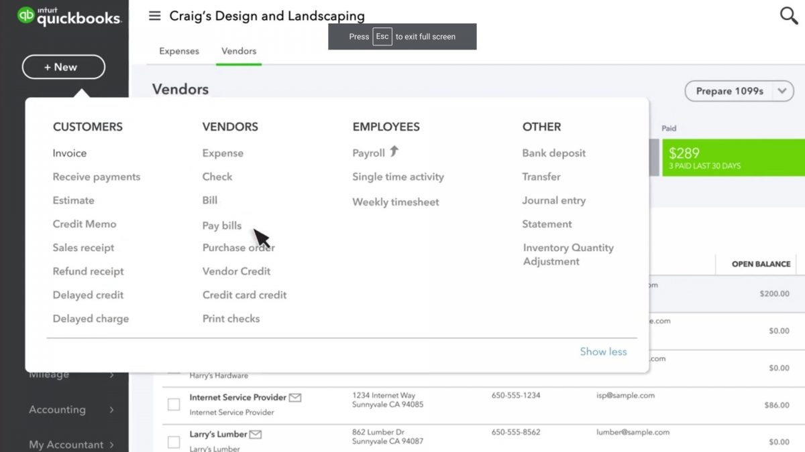Choose Vendor Credit menu item

point(237,271)
